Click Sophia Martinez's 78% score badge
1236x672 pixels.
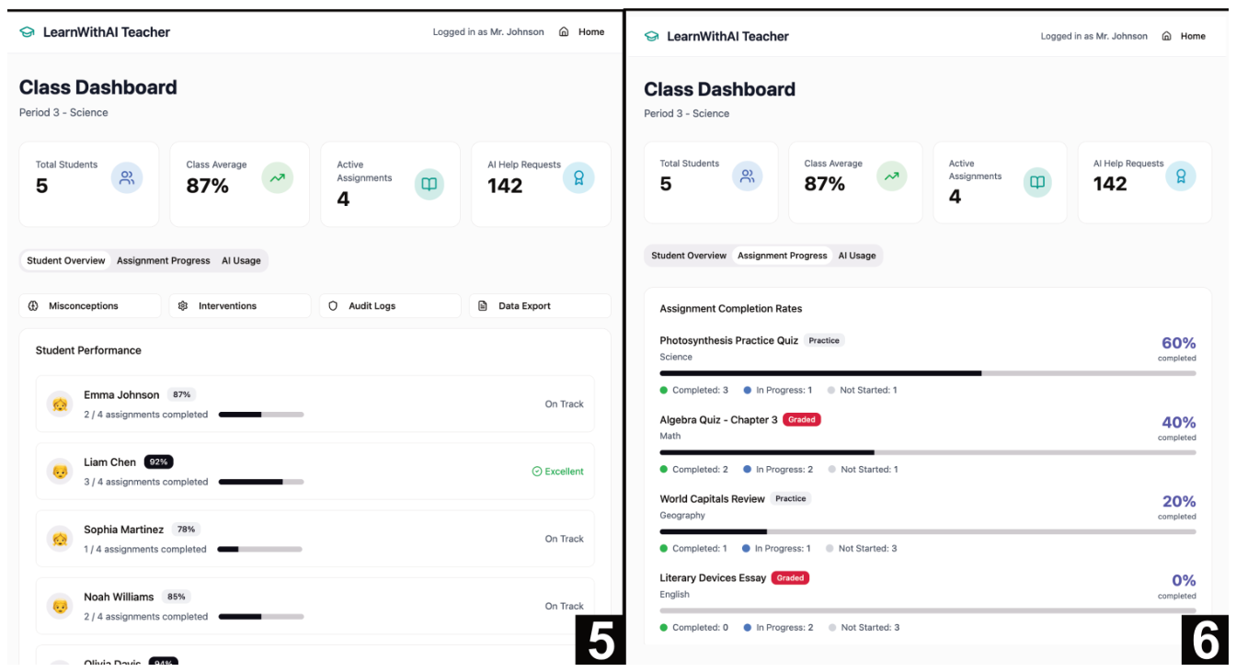coord(186,530)
